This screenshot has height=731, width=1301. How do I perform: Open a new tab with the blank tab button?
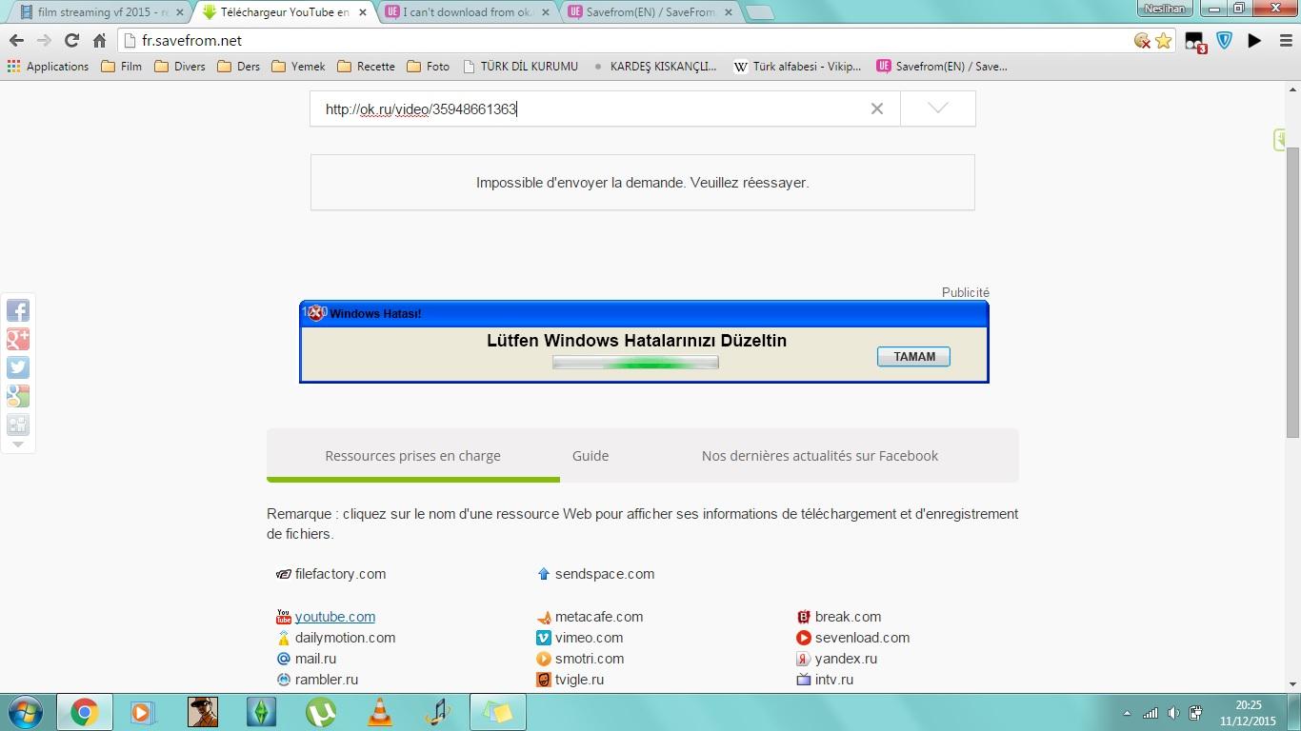point(759,12)
